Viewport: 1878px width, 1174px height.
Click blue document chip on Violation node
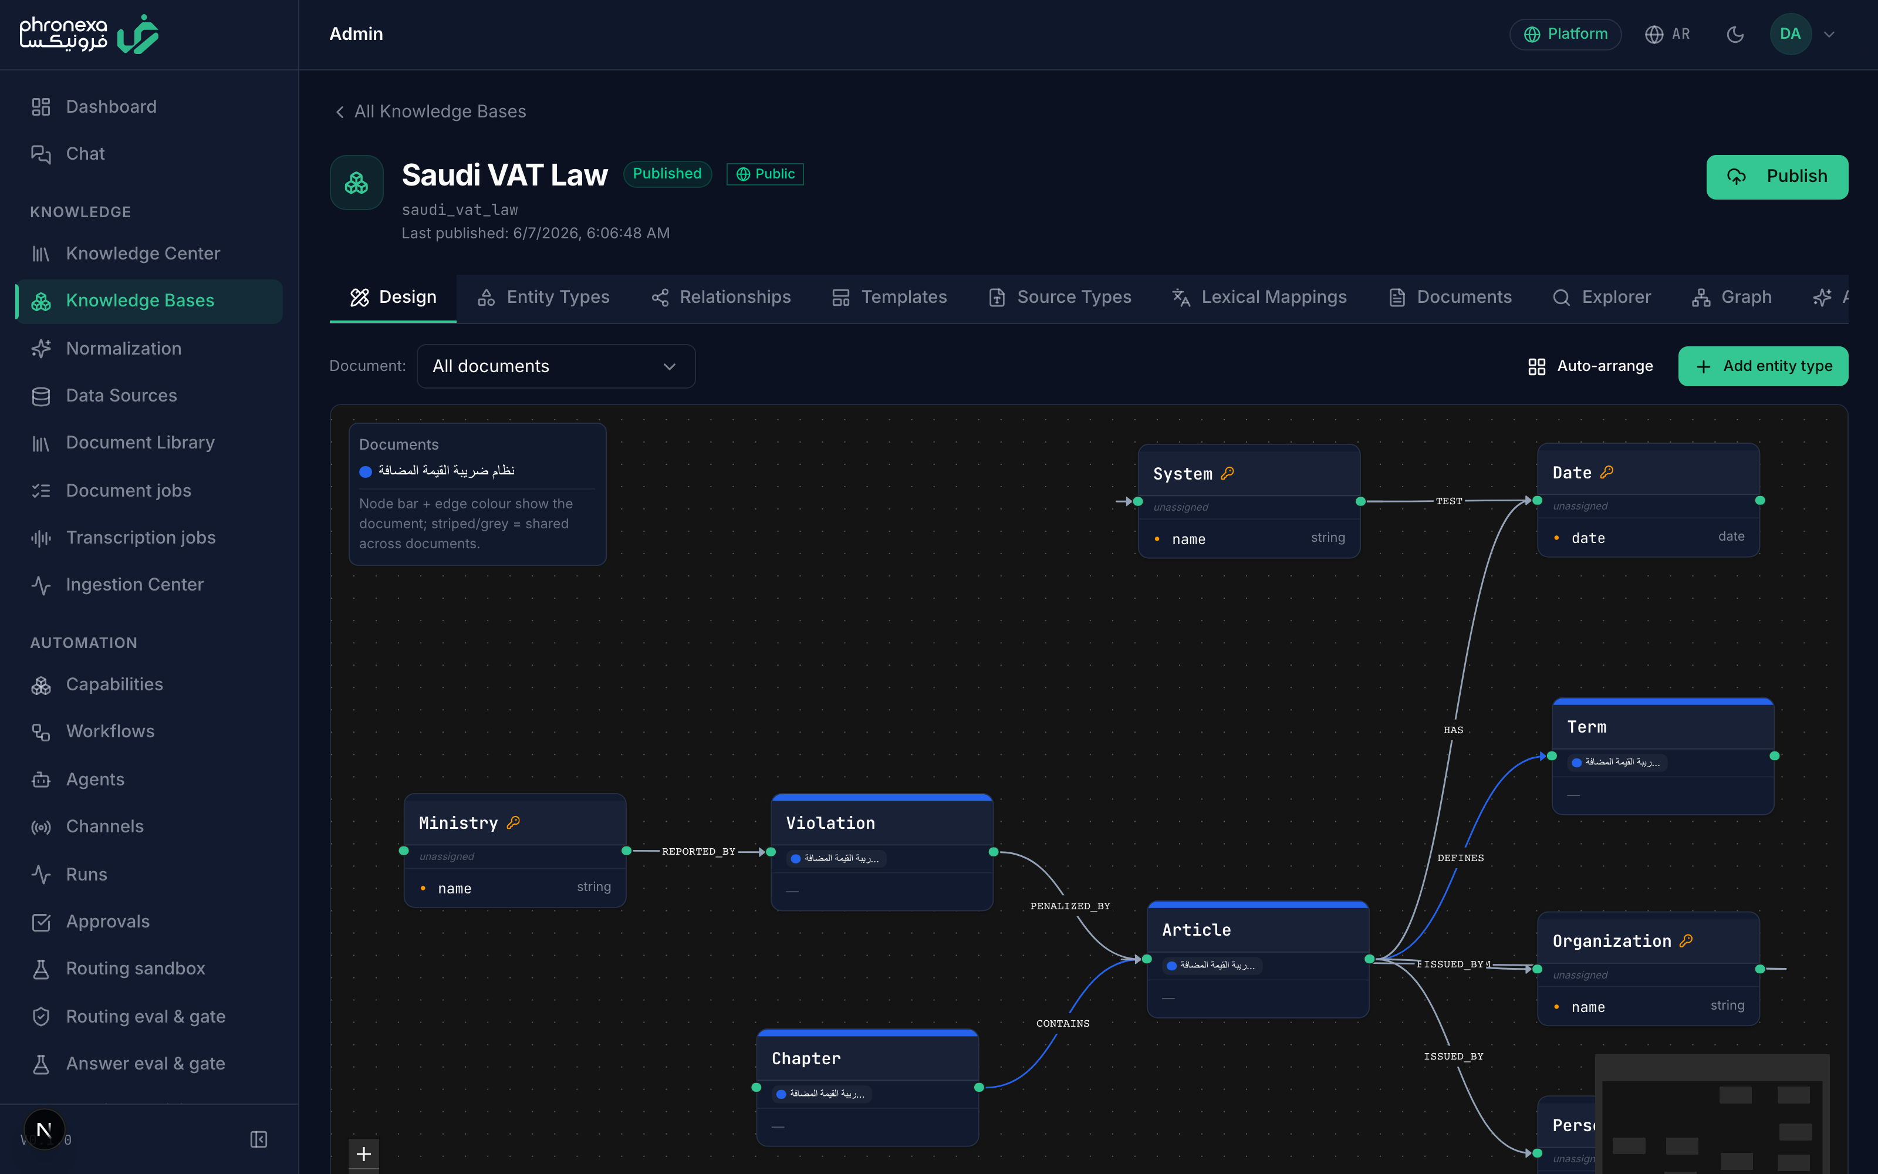(x=836, y=859)
